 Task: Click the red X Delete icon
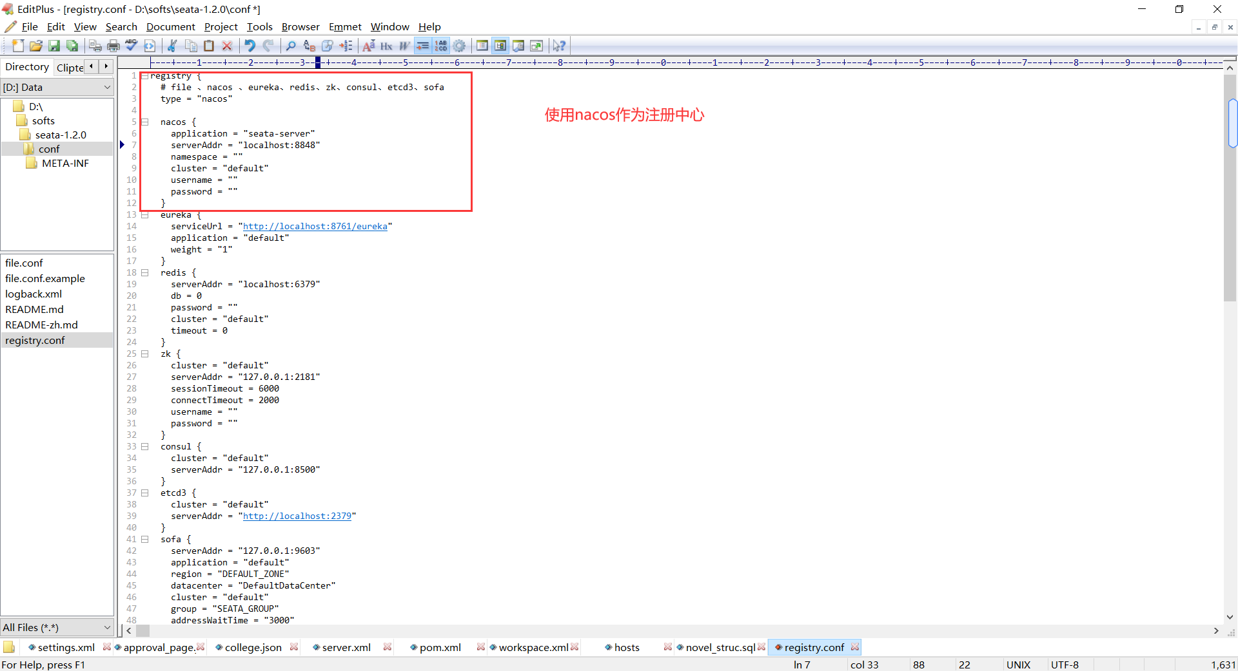pyautogui.click(x=227, y=46)
